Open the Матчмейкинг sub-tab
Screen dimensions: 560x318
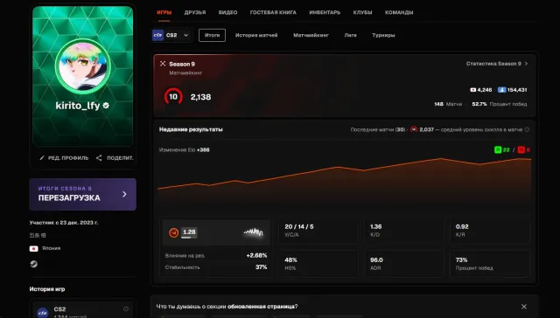(311, 35)
